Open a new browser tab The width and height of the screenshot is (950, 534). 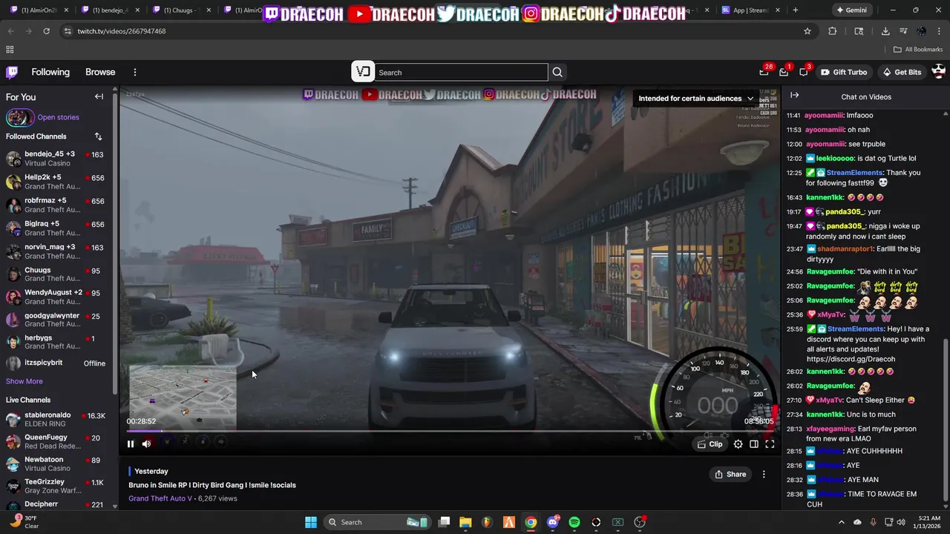tap(796, 10)
